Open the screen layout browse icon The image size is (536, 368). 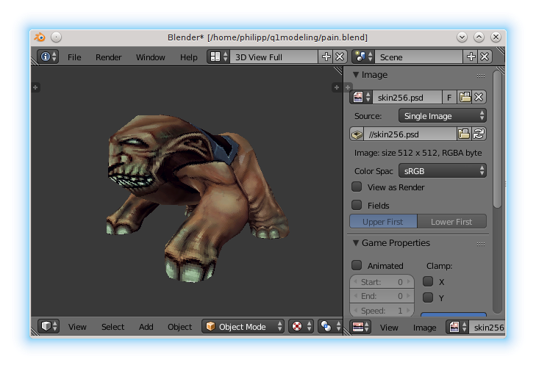(219, 57)
